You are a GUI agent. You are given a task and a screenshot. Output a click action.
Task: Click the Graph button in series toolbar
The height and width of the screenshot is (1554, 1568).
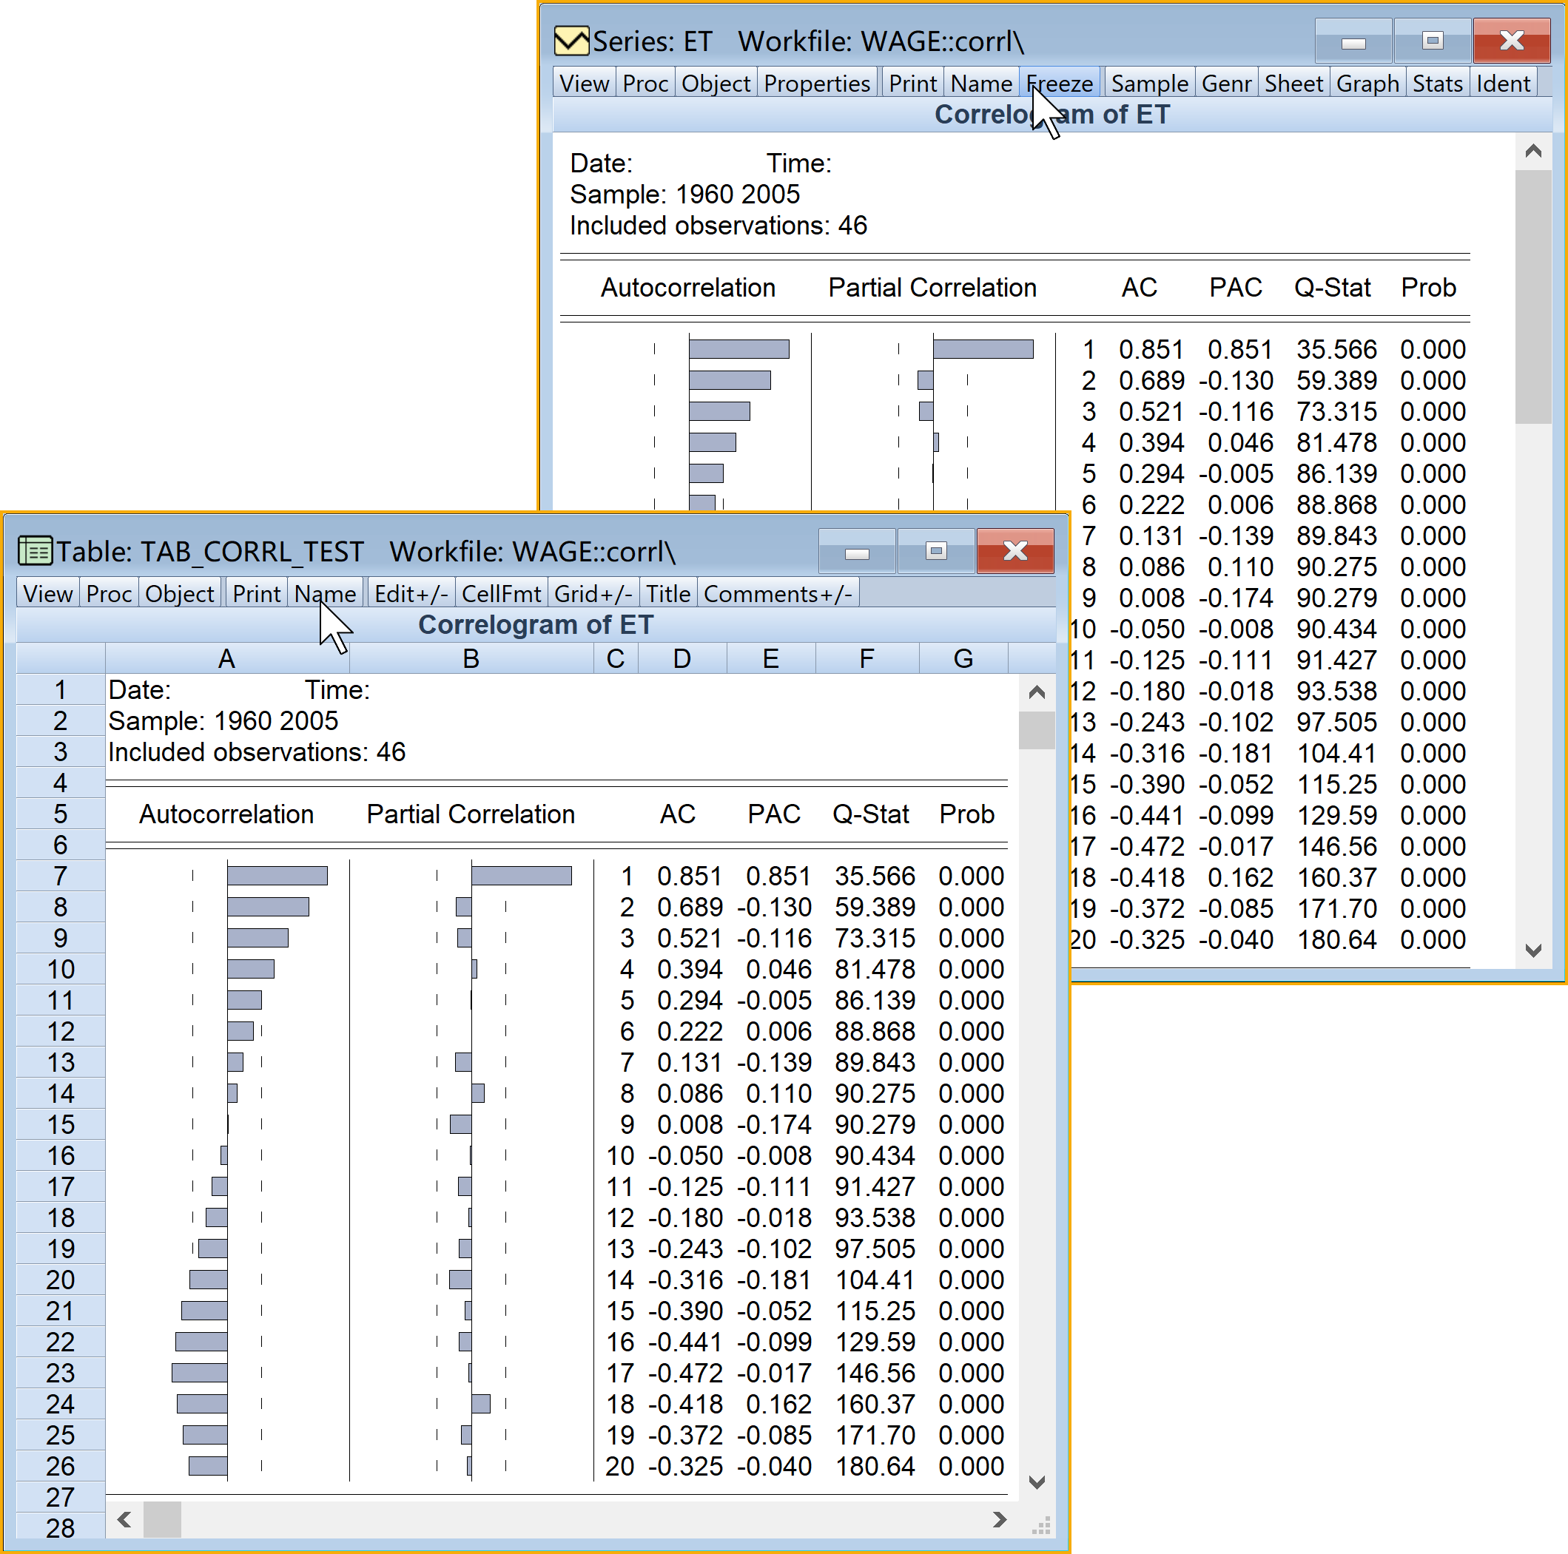pos(1367,84)
